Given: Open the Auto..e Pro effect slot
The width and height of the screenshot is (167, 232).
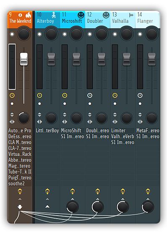Looking at the screenshot, I should pyautogui.click(x=20, y=130).
